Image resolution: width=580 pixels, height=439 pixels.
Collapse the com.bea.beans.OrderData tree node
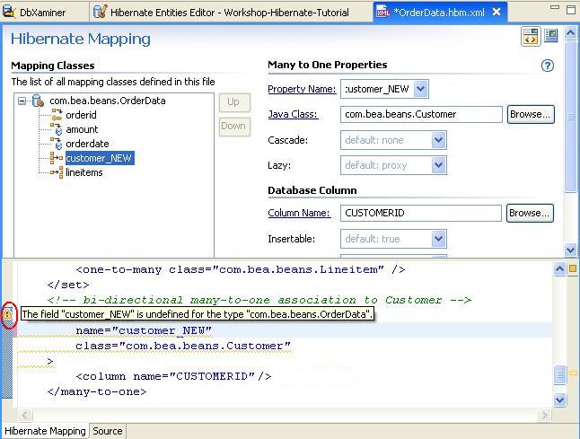pos(22,101)
